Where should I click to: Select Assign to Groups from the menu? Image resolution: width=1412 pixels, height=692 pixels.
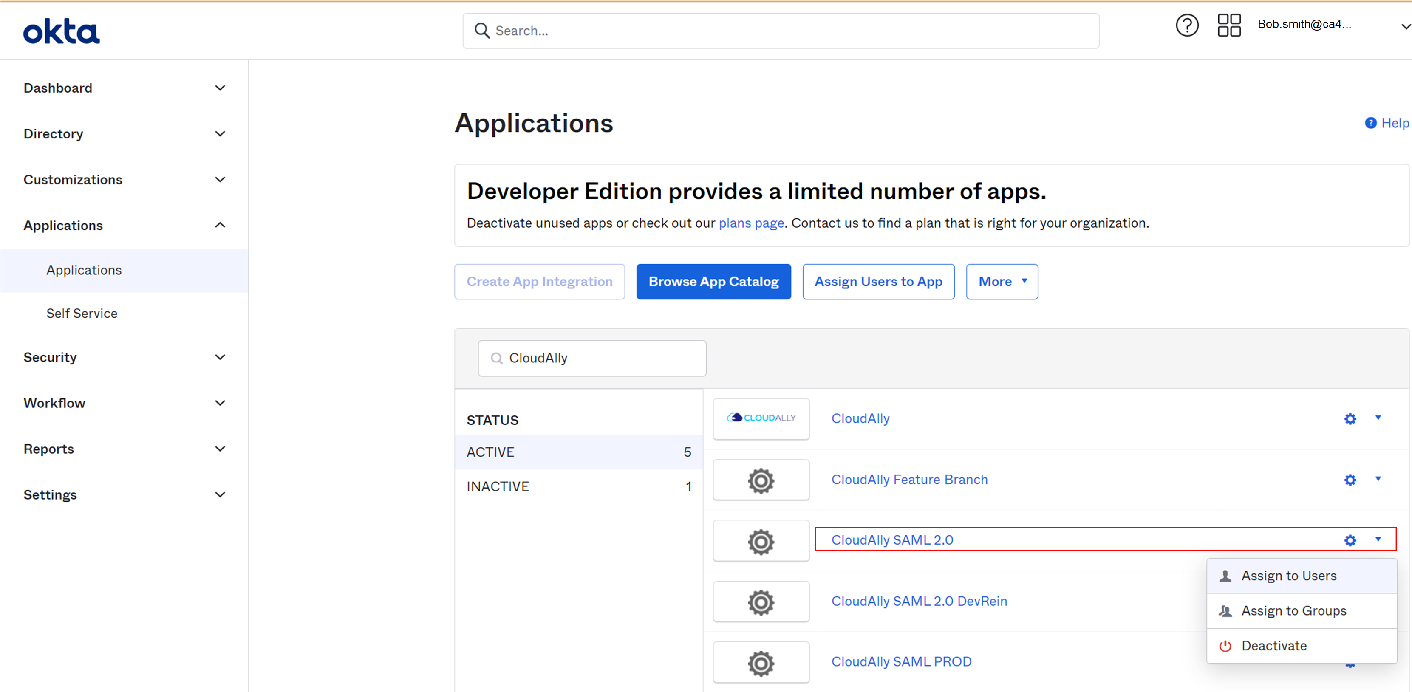click(x=1293, y=610)
